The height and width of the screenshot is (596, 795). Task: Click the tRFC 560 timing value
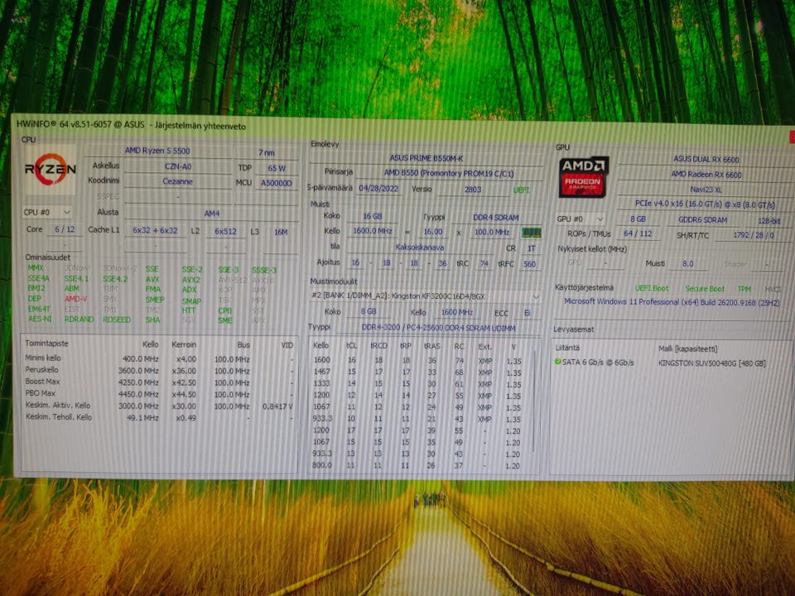coord(529,264)
